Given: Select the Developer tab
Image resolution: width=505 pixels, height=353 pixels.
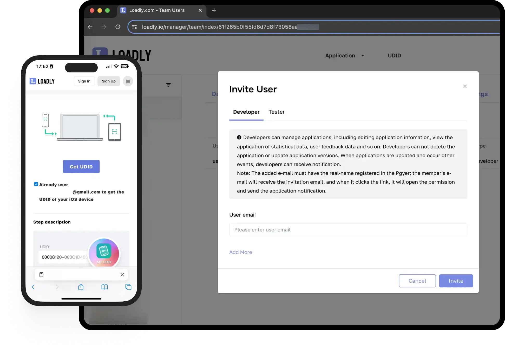Looking at the screenshot, I should [246, 112].
